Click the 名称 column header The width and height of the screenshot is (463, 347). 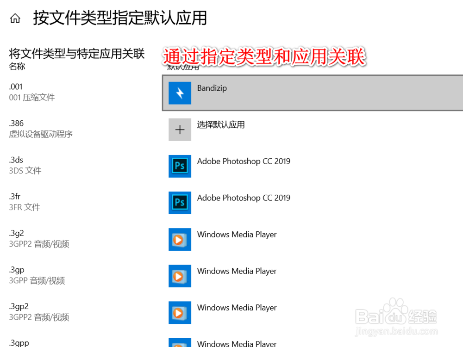click(x=17, y=66)
